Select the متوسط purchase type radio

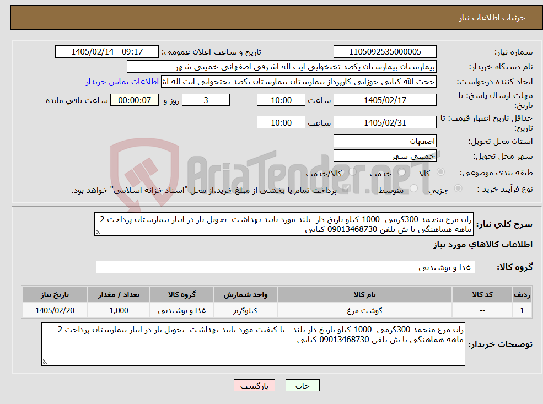414,188
